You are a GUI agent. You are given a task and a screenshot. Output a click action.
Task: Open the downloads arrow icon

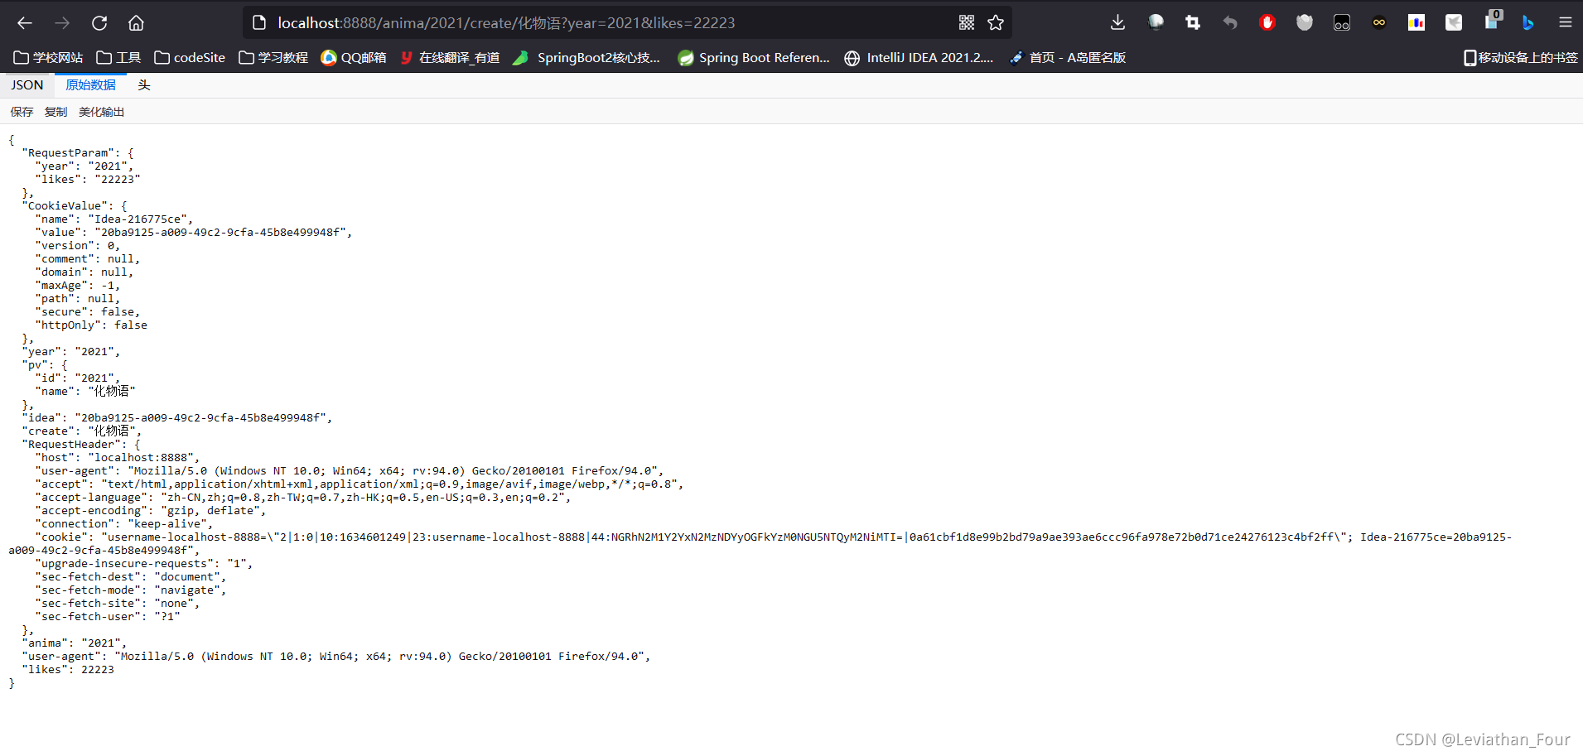[x=1117, y=22]
